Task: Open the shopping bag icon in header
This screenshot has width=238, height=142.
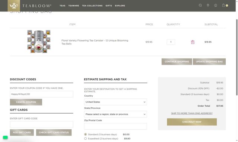Action: click(223, 5)
